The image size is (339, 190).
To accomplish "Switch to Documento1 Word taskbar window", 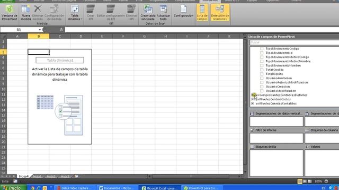I will 117,188.
